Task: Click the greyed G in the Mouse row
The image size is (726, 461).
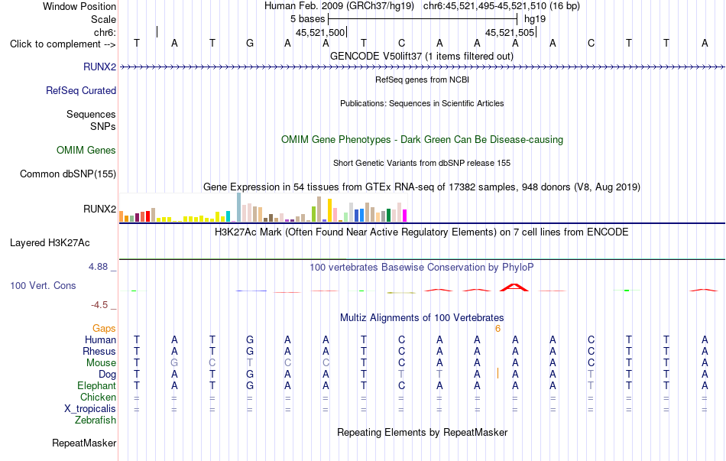Action: [174, 362]
